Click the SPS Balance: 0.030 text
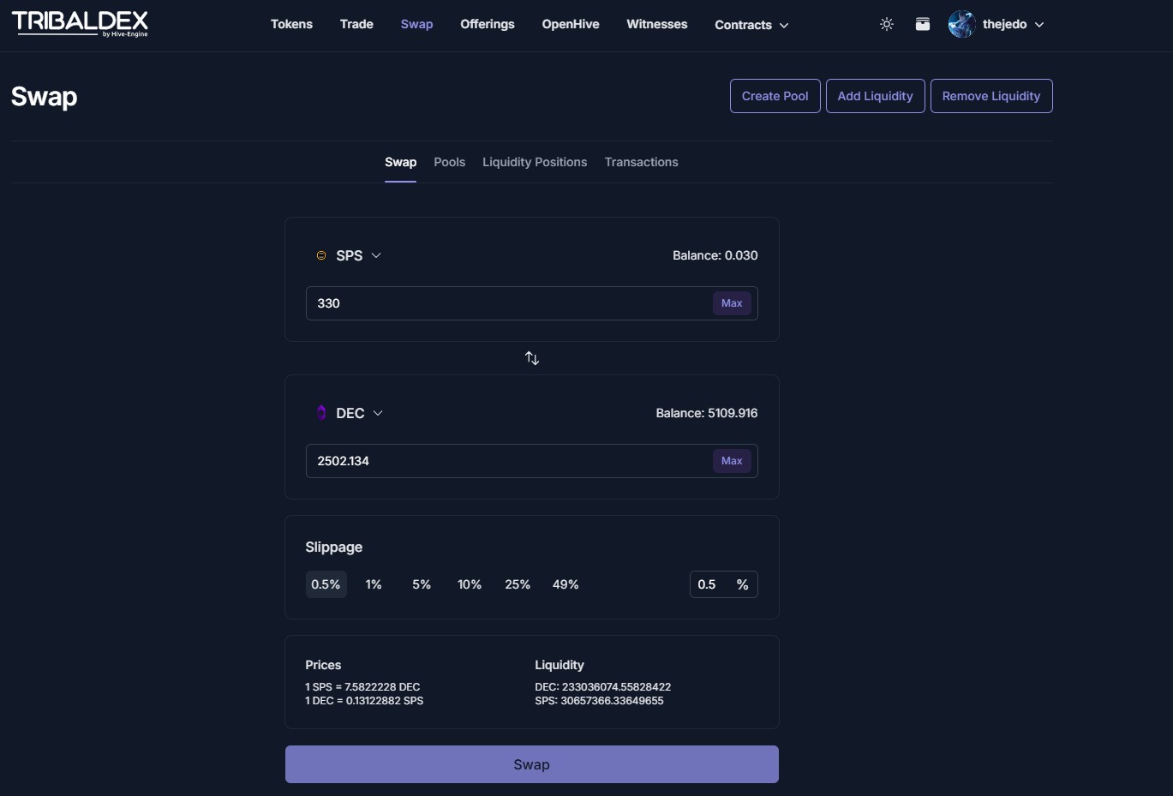The image size is (1173, 796). click(715, 255)
